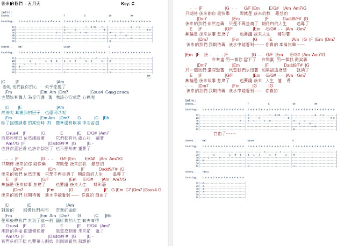
Task: Click the Fmaj7 chord label in the outro
Action: (x=206, y=172)
